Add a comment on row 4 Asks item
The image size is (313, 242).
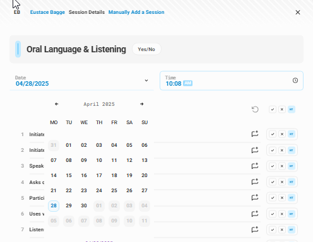(255, 181)
